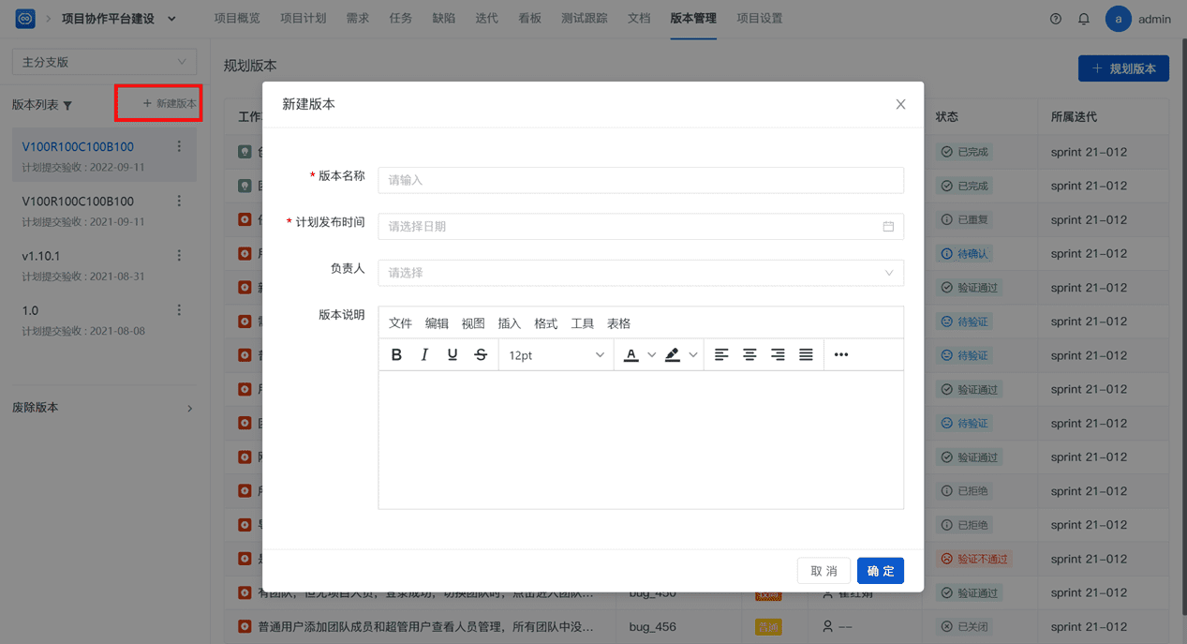Close the 新建版本 dialog

click(900, 104)
